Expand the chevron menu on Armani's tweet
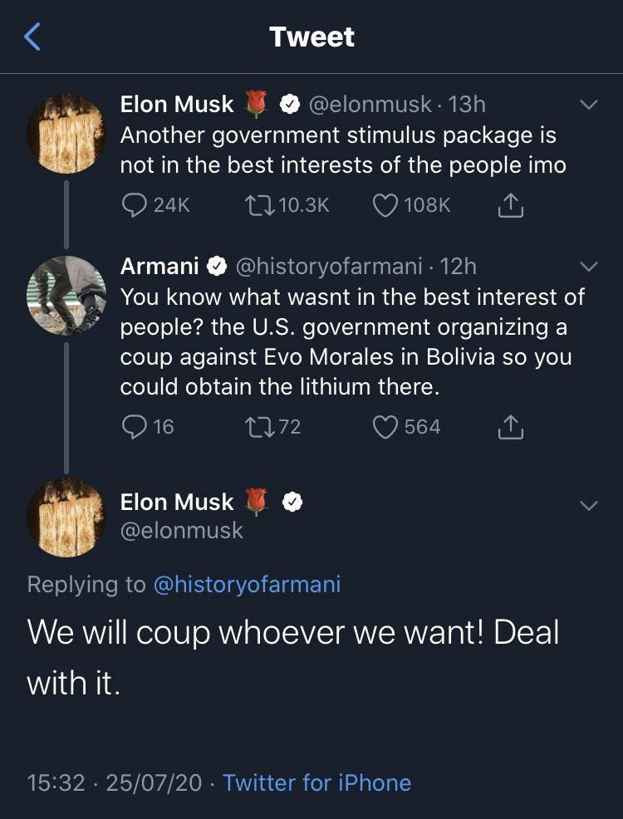The image size is (623, 819). (589, 267)
